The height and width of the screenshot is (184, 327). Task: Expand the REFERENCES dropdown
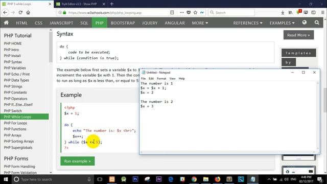248,22
